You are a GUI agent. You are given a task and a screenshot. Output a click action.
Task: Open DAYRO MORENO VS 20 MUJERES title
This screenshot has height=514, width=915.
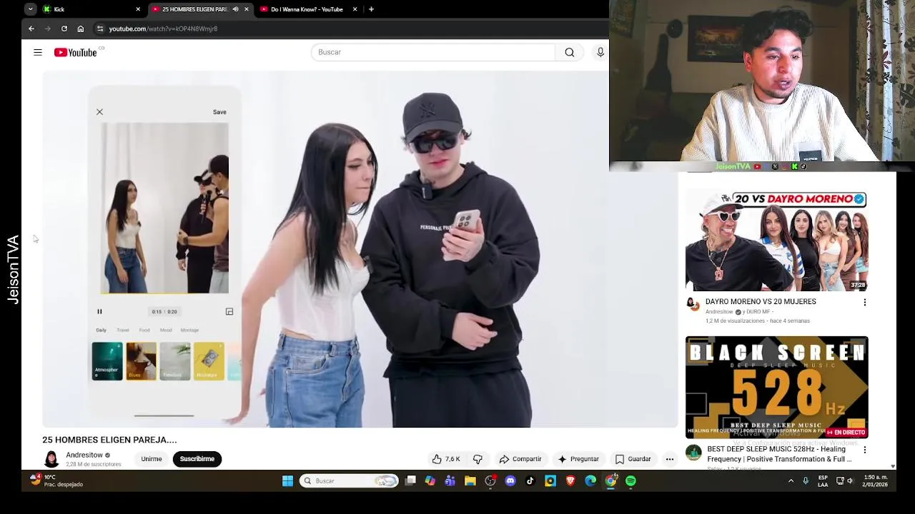(x=761, y=301)
